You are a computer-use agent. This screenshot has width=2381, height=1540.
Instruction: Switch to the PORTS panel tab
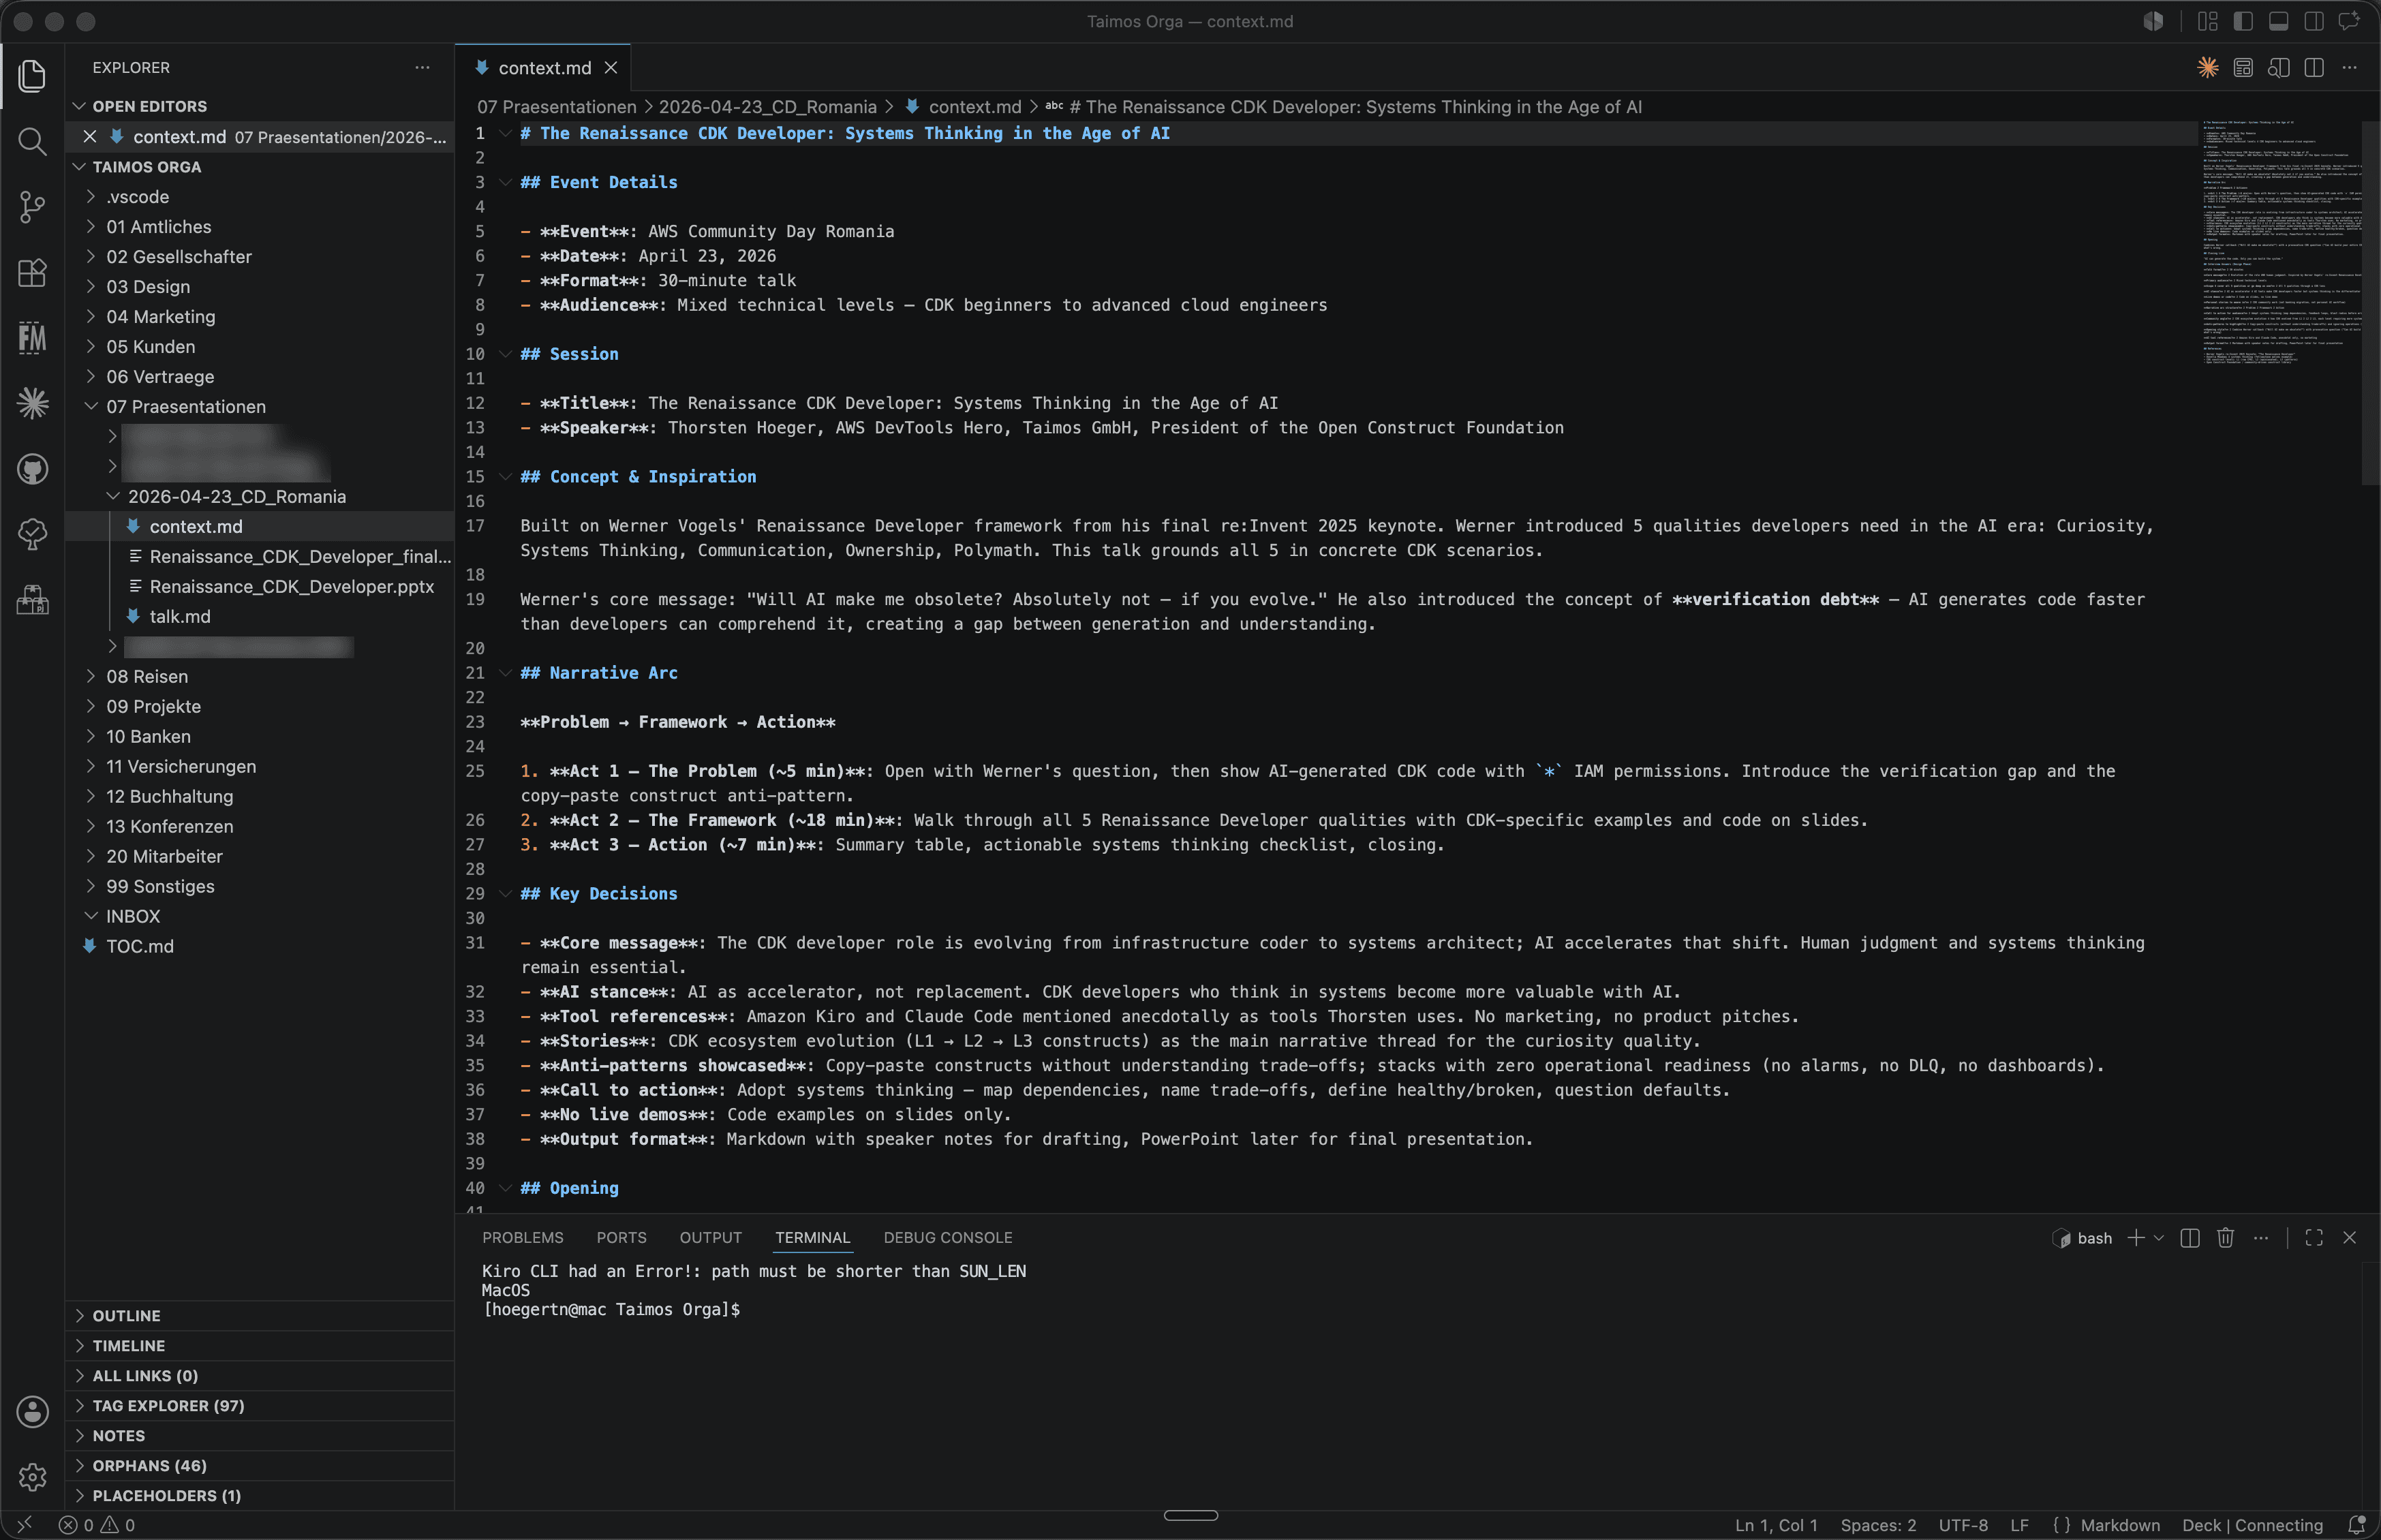621,1238
